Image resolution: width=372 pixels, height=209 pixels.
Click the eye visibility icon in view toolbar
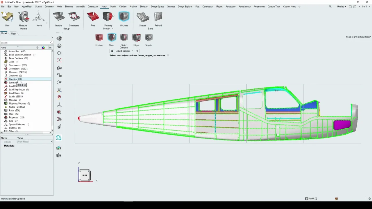tap(59, 38)
